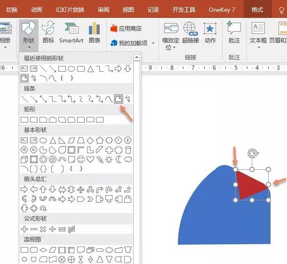Viewport: 287px width, 264px height.
Task: Switch to the 动画 animations tab
Action: click(37, 9)
